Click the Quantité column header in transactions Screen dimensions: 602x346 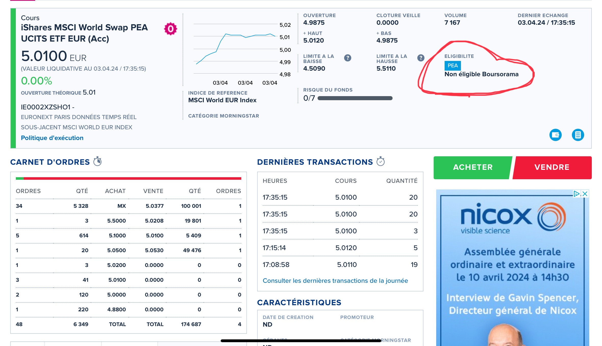pyautogui.click(x=402, y=181)
